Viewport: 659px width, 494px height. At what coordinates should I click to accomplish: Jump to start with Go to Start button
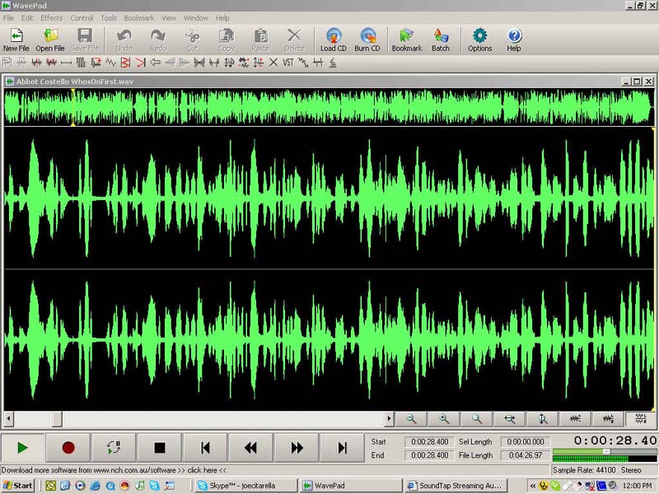pos(205,448)
